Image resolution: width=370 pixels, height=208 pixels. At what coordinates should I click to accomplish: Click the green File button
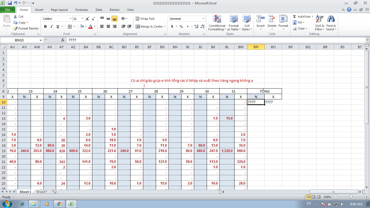(8, 10)
